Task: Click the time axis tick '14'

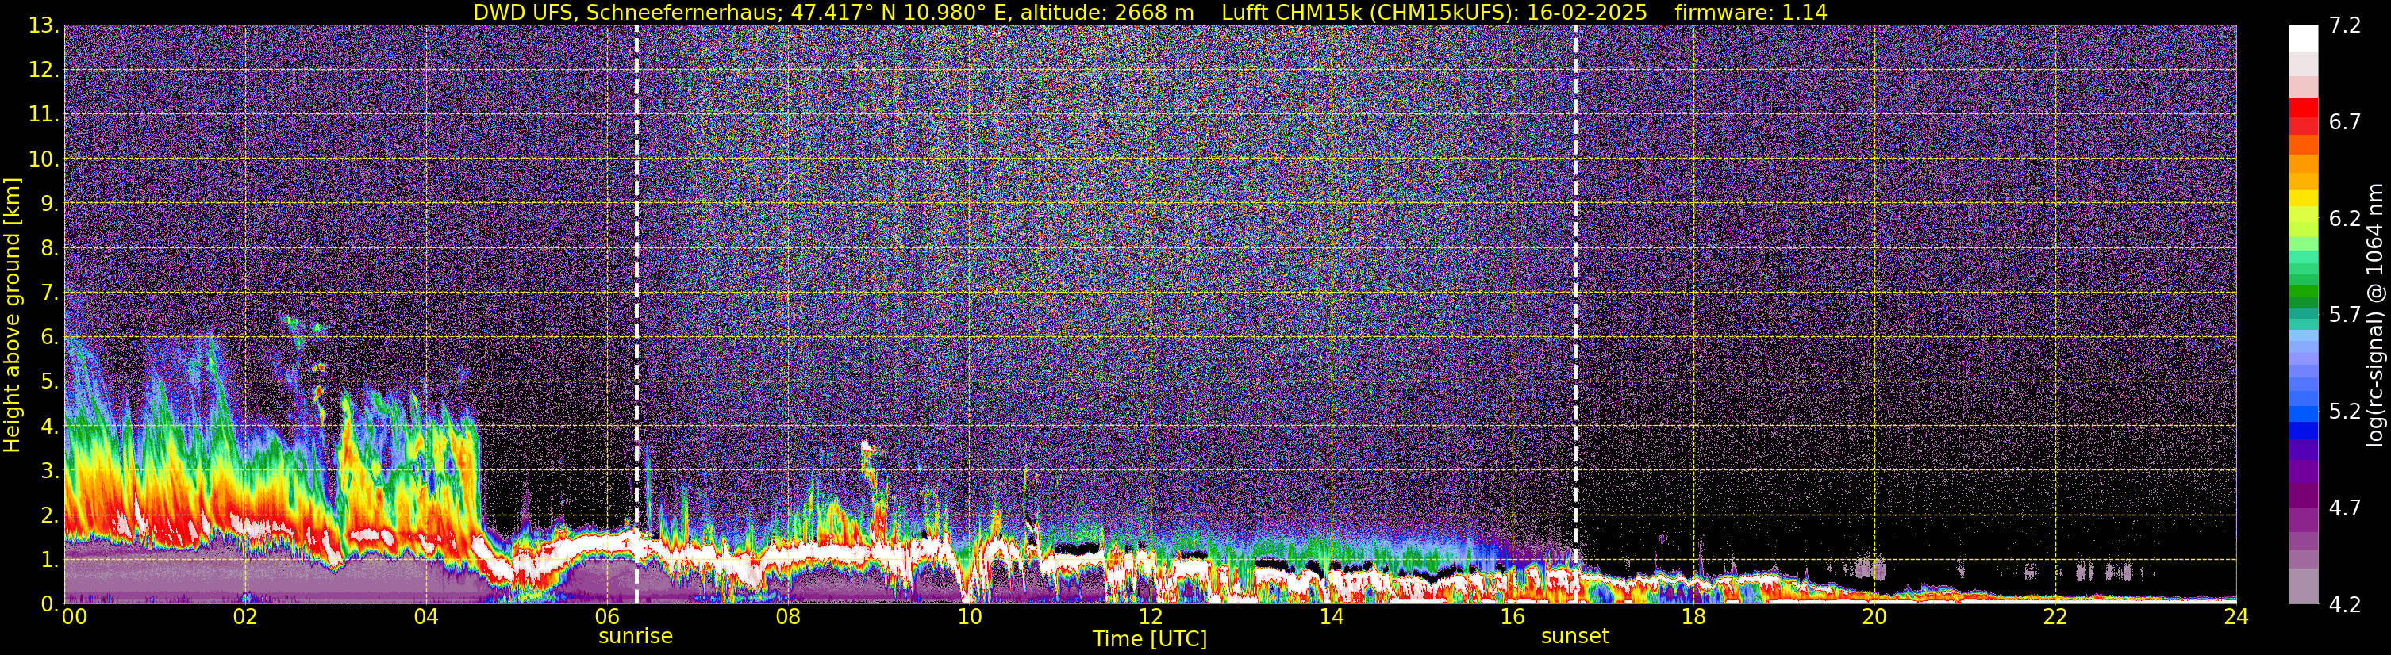Action: coord(1331,617)
